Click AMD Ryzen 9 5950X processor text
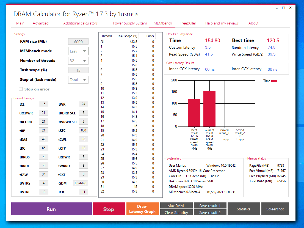The image size is (304, 228). point(197,171)
